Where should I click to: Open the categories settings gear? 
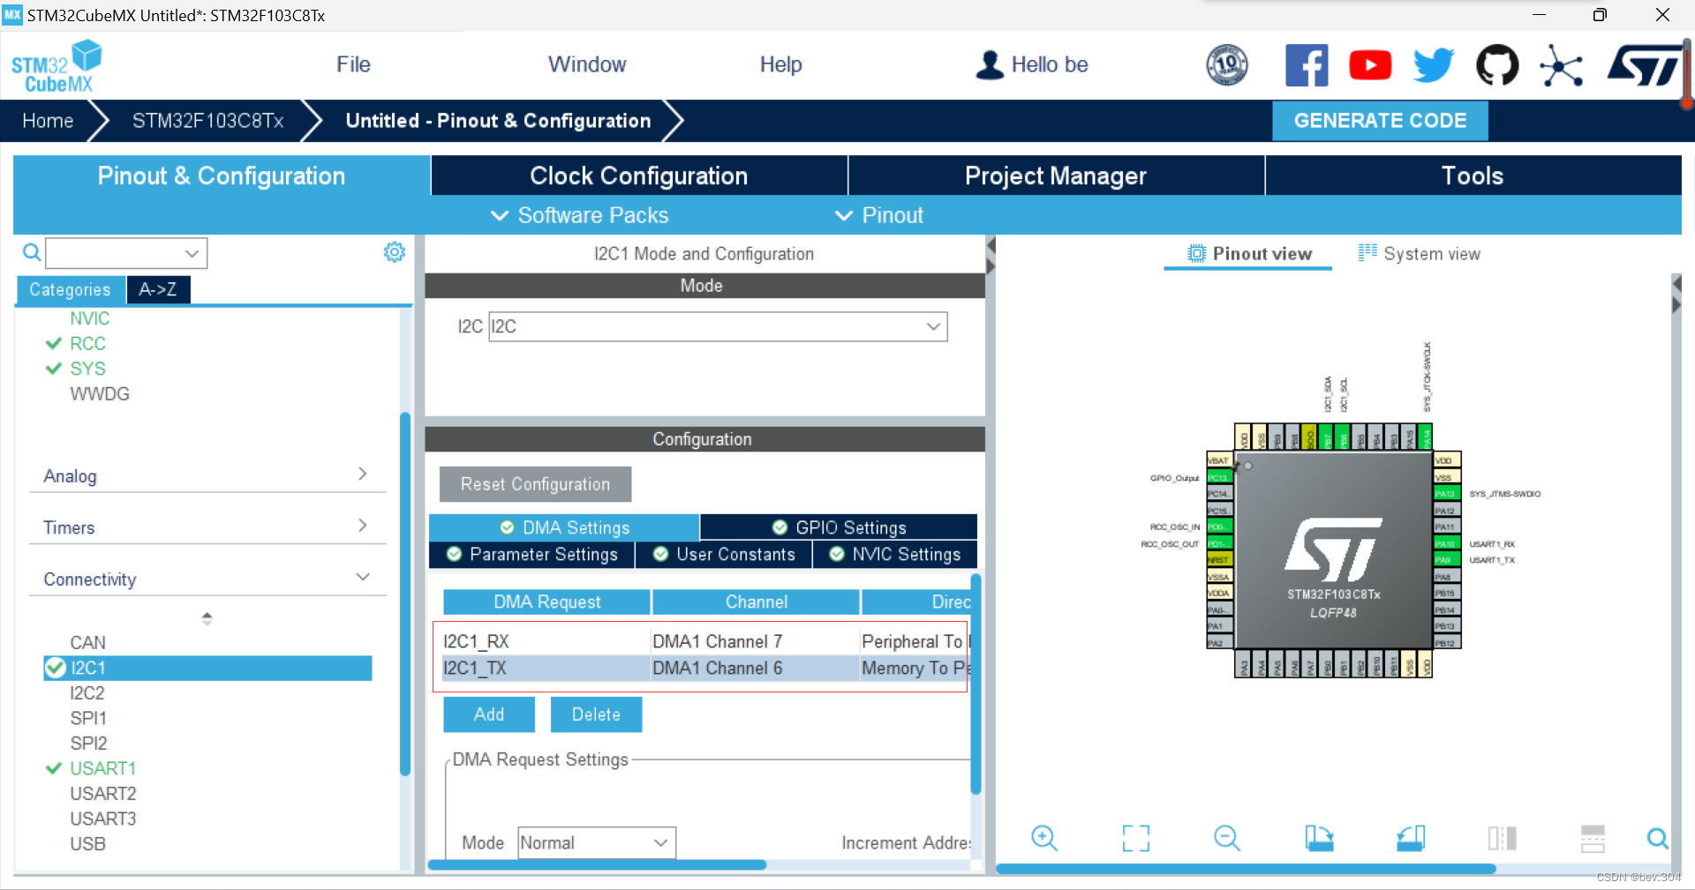395,252
